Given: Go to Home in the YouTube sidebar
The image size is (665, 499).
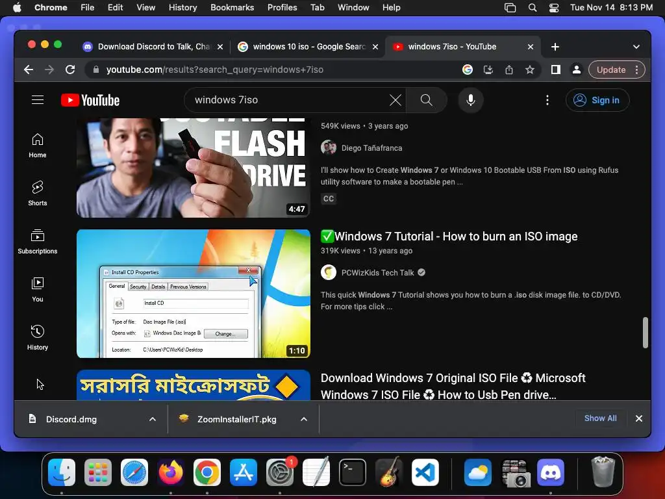Looking at the screenshot, I should pos(37,146).
